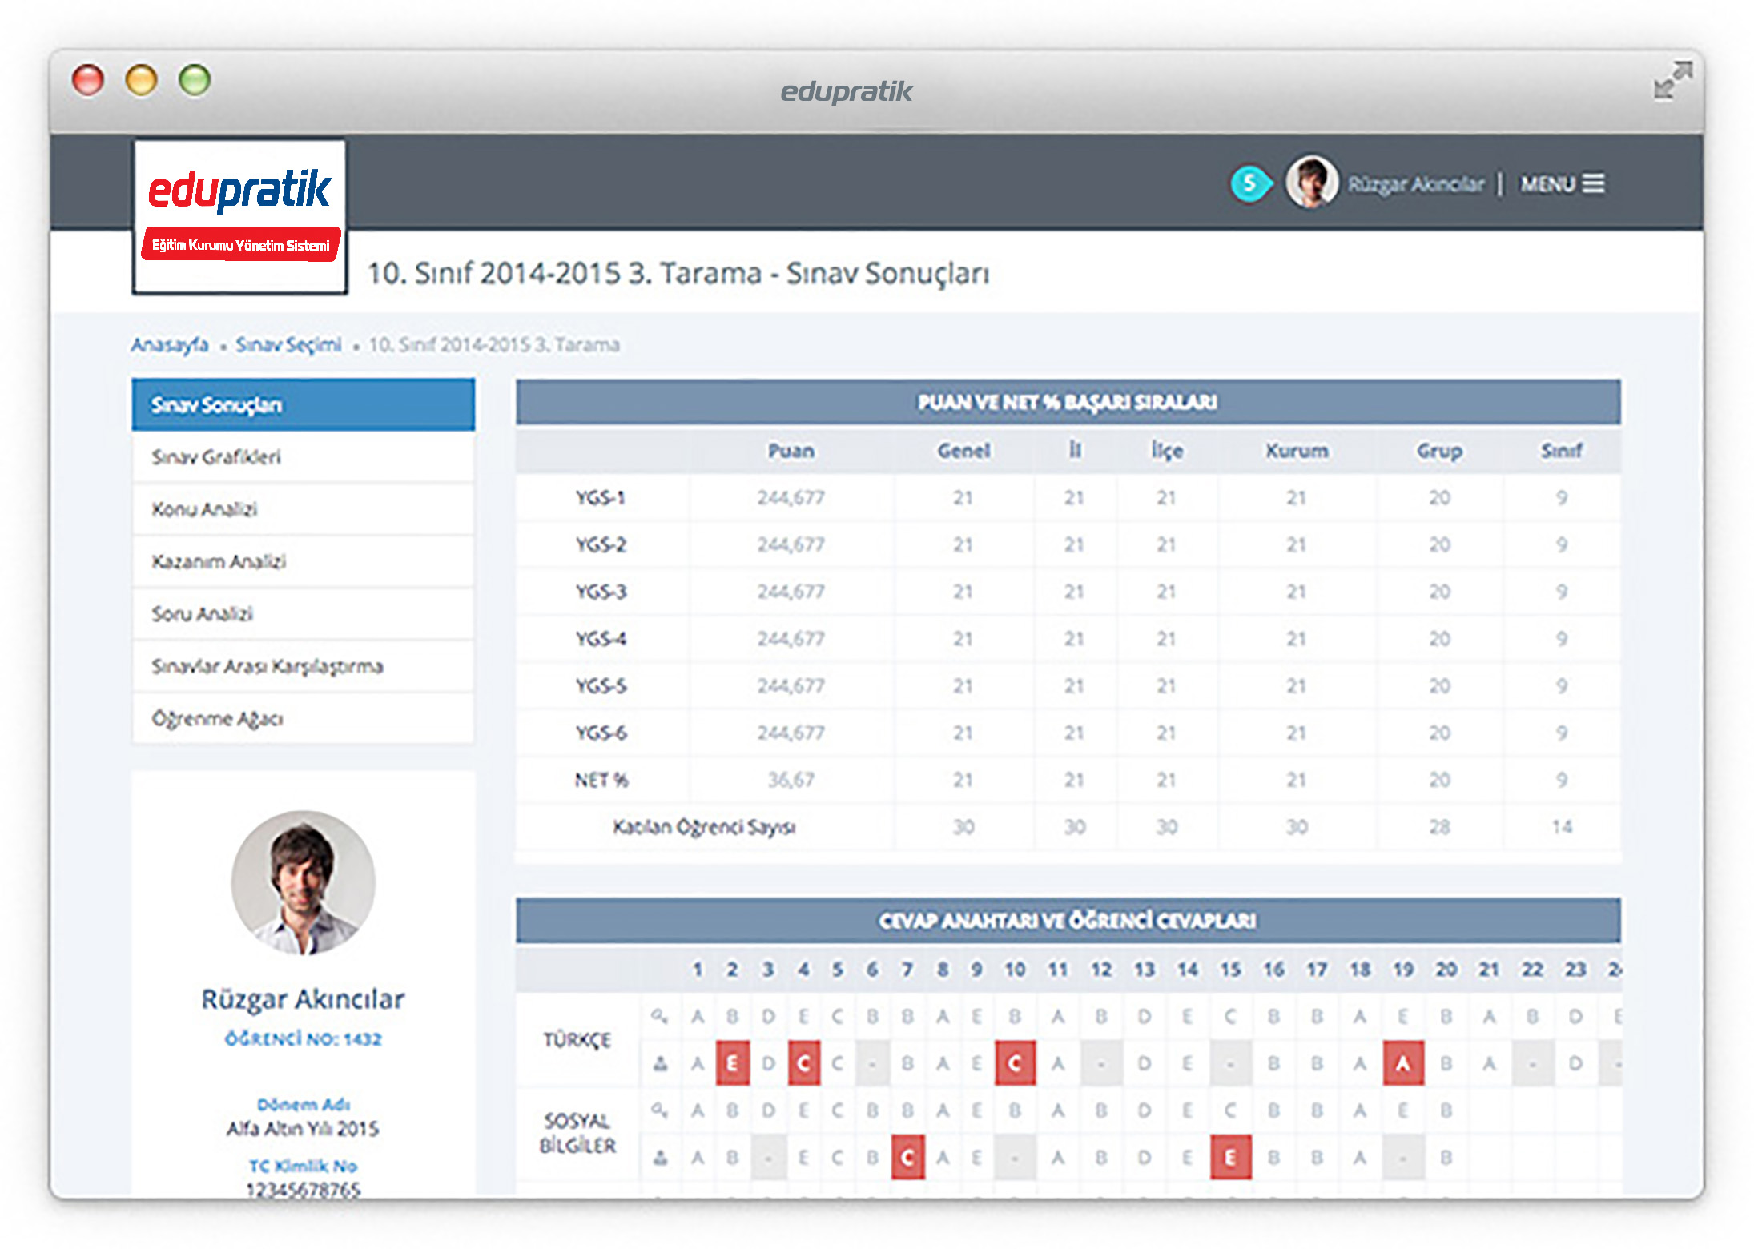Click the red macOS close button
1754x1249 pixels.
pos(88,80)
